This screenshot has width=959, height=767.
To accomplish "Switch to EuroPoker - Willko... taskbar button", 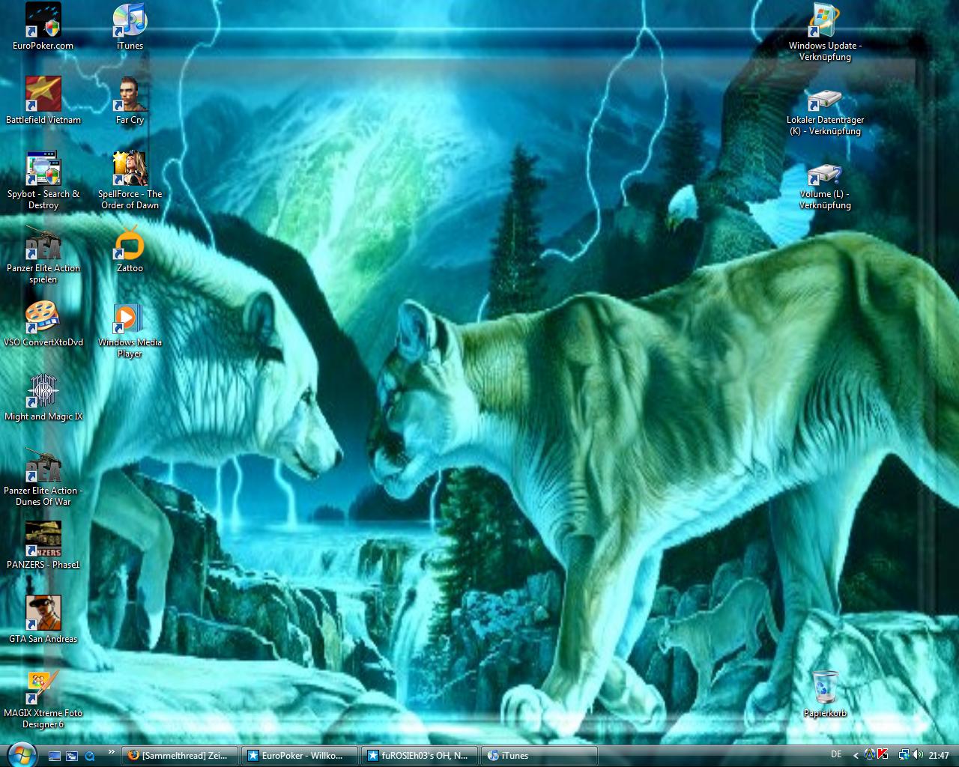I will click(300, 756).
